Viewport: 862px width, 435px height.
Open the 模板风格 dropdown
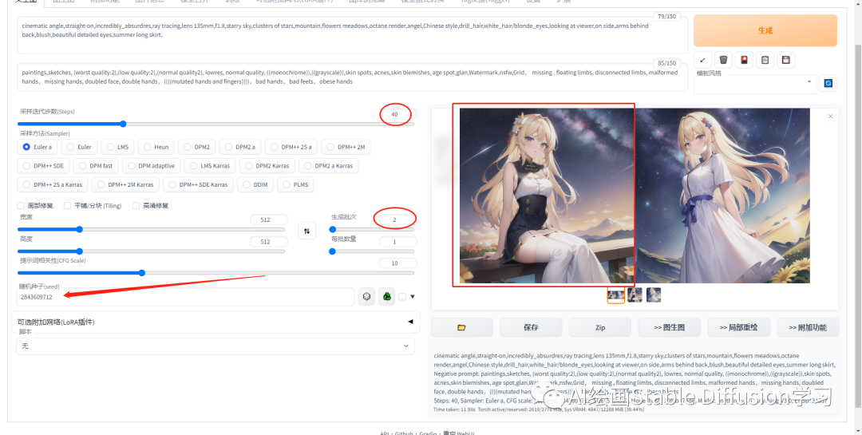pyautogui.click(x=755, y=82)
